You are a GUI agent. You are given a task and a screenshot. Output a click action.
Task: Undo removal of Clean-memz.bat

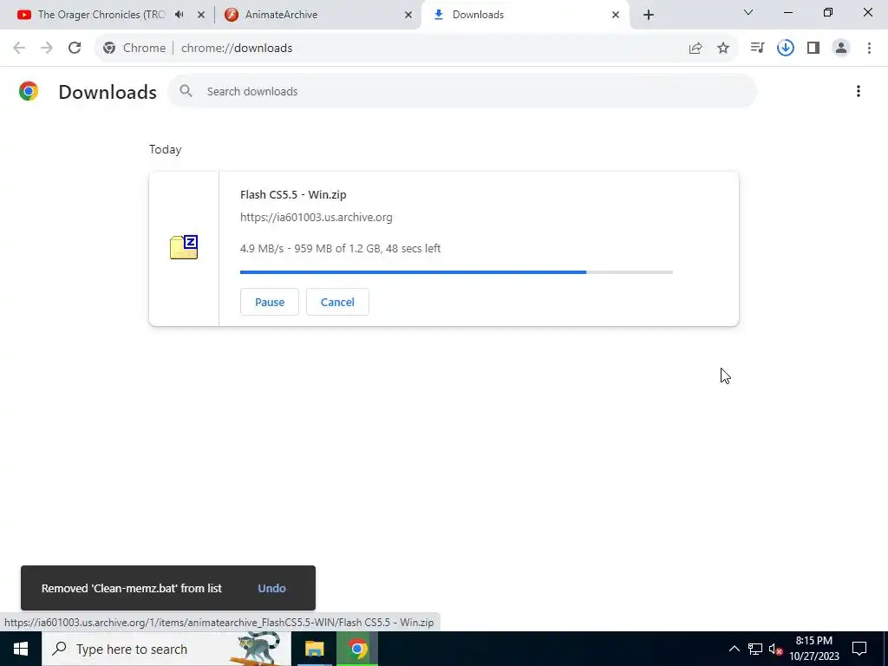tap(271, 589)
